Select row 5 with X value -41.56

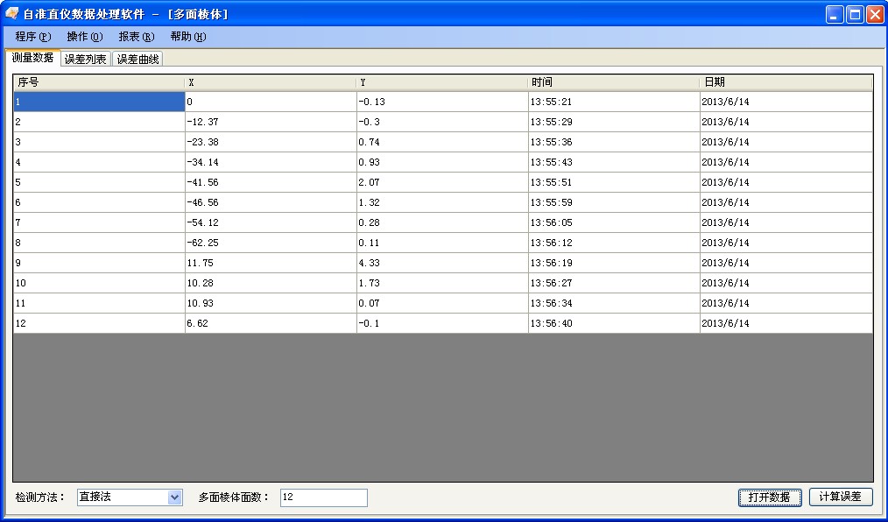click(263, 182)
